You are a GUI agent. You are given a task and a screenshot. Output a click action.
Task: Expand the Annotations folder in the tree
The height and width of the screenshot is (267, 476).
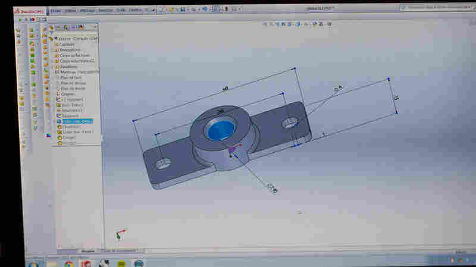[70, 50]
